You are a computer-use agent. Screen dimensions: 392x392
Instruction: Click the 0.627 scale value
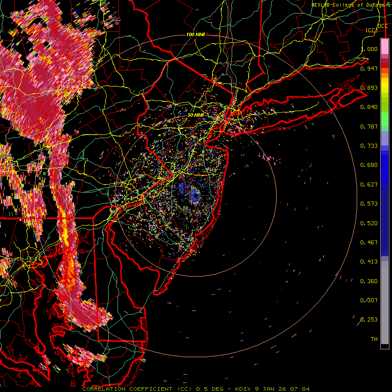click(369, 185)
